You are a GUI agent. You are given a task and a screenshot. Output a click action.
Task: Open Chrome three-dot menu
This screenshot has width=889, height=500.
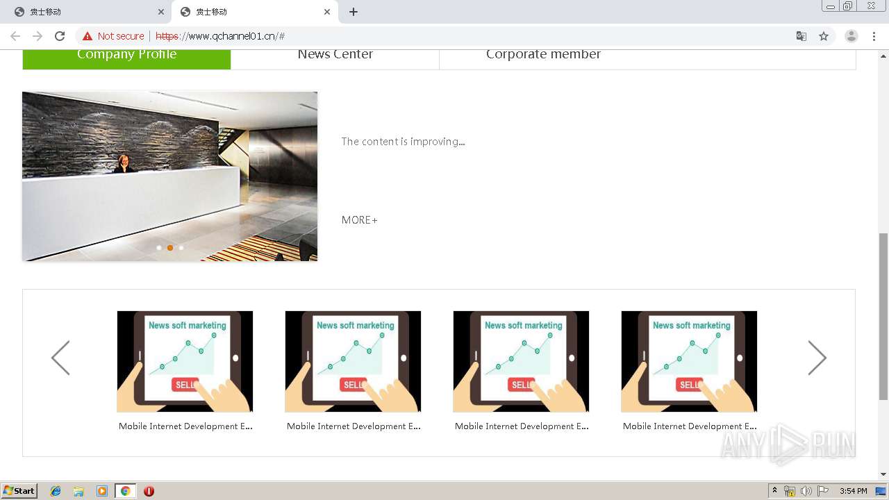pyautogui.click(x=874, y=36)
